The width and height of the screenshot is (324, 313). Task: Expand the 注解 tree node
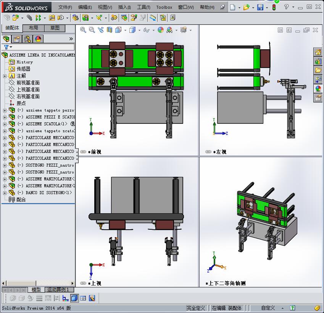[5, 76]
